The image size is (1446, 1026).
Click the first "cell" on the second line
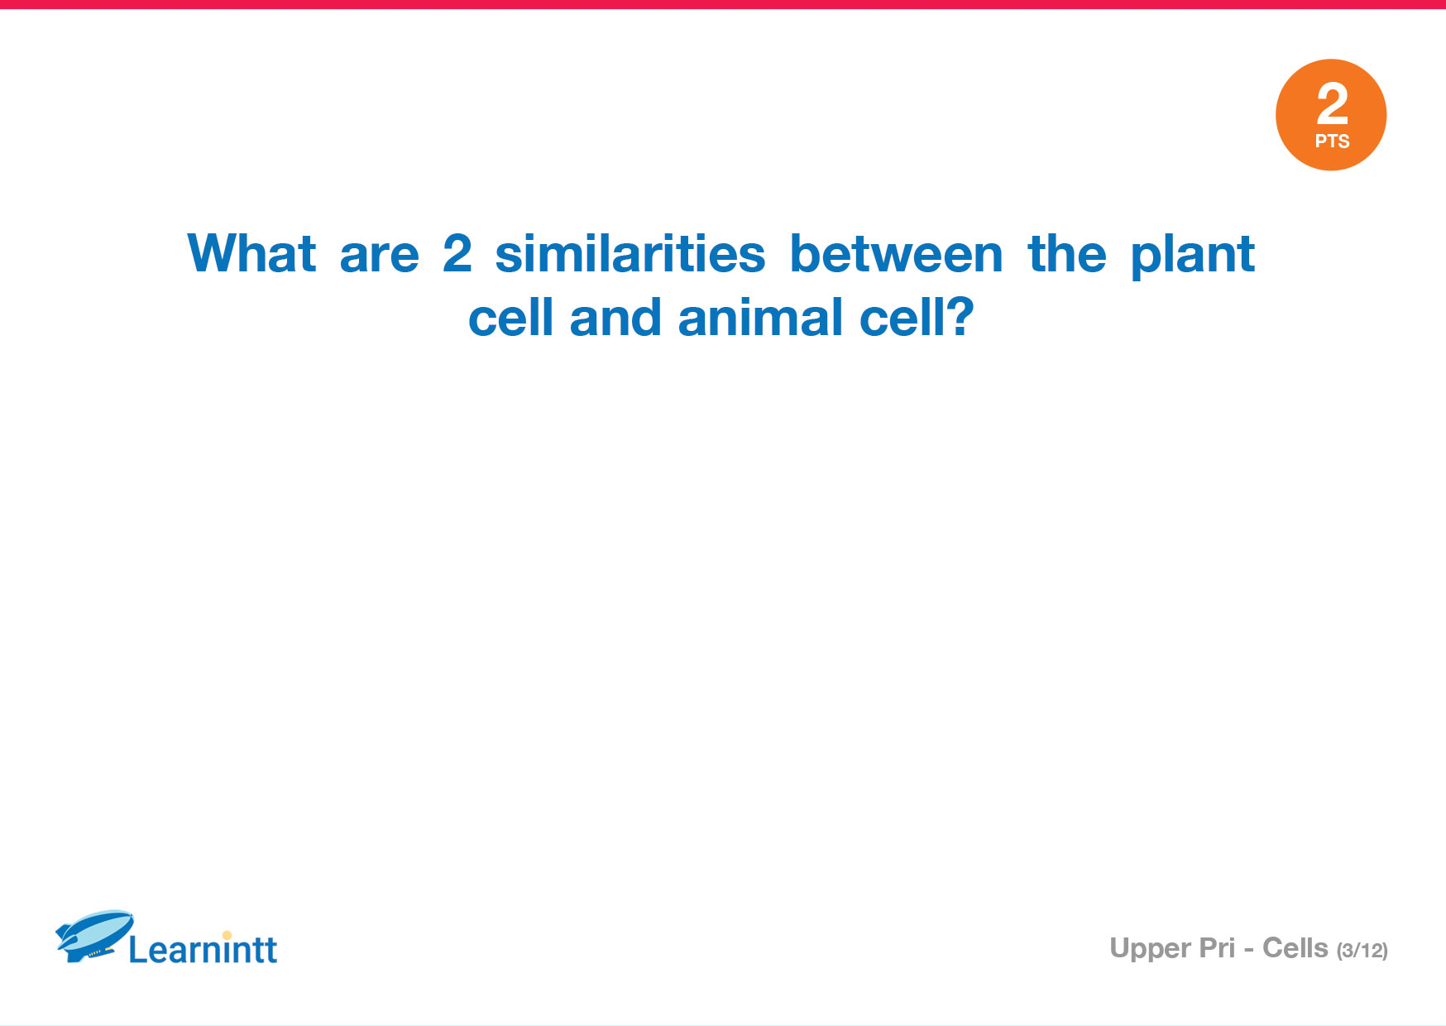click(x=511, y=318)
